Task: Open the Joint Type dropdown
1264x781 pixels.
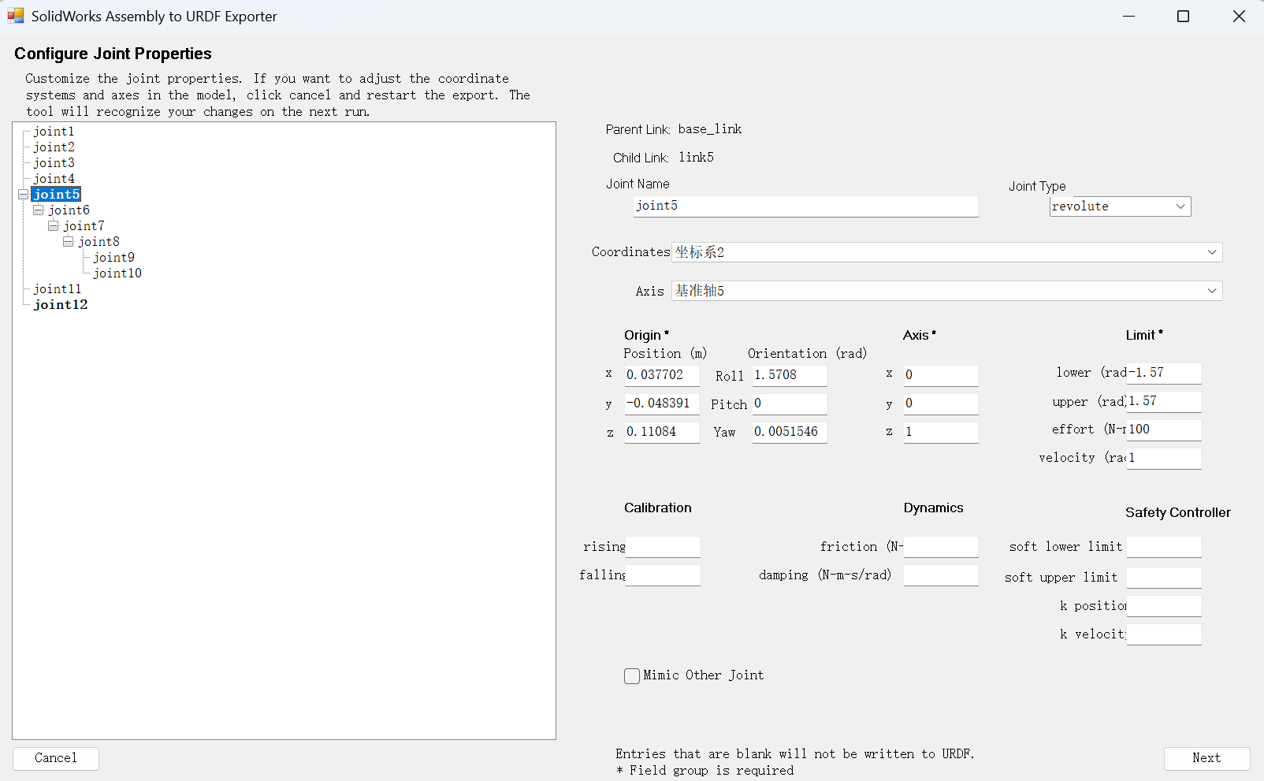Action: pos(1120,206)
